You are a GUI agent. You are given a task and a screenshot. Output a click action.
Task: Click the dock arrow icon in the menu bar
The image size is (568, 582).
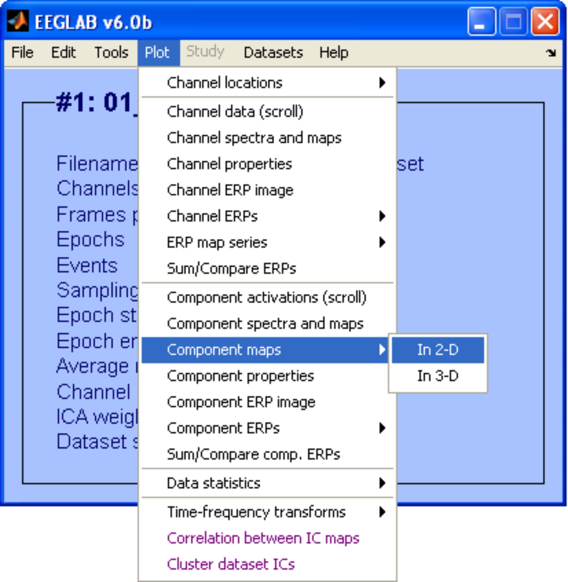pos(551,52)
